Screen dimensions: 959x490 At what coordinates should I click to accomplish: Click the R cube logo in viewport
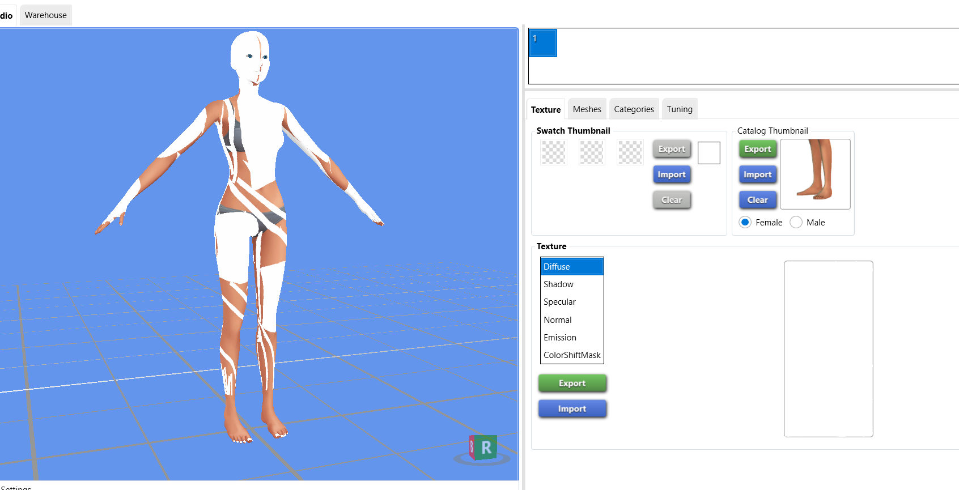pyautogui.click(x=483, y=448)
